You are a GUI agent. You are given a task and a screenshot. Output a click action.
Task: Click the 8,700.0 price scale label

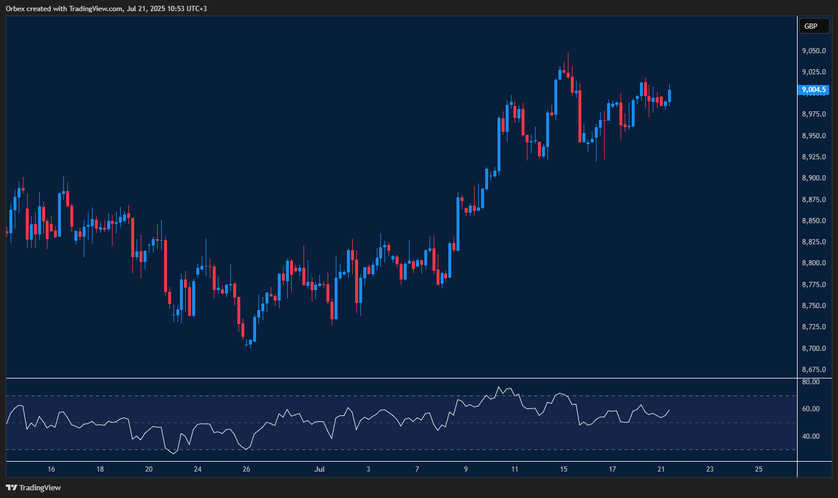(x=814, y=349)
